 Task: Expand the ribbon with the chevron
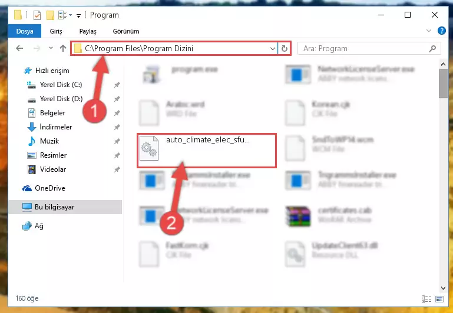tap(429, 31)
